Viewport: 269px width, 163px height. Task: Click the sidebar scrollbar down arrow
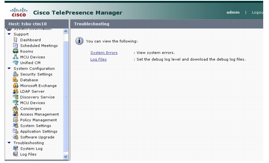tap(65, 156)
